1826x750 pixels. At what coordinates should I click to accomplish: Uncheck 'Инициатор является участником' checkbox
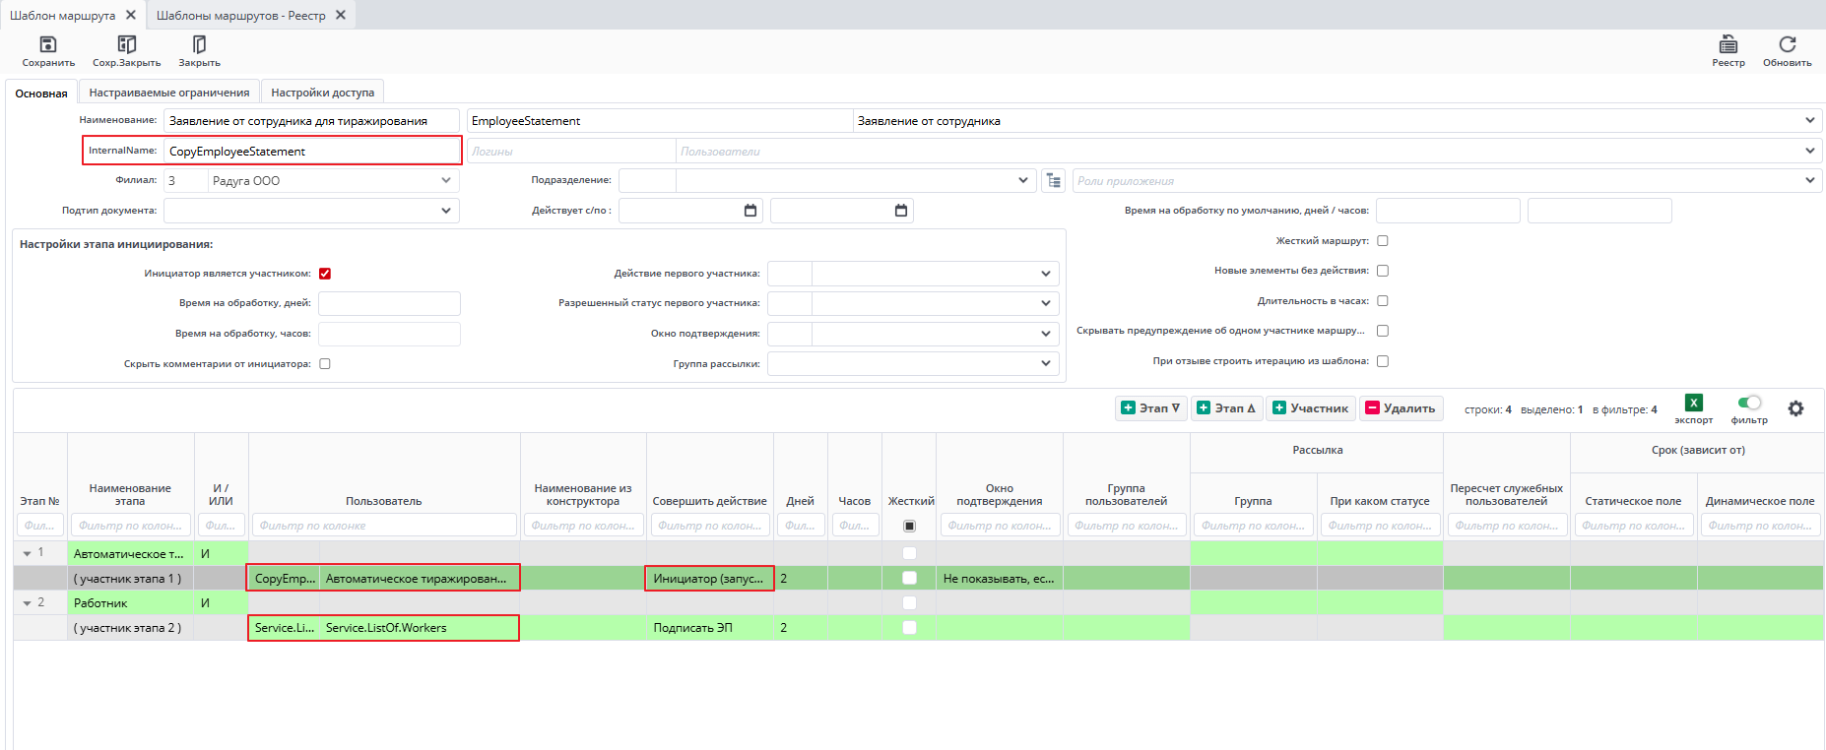(325, 274)
